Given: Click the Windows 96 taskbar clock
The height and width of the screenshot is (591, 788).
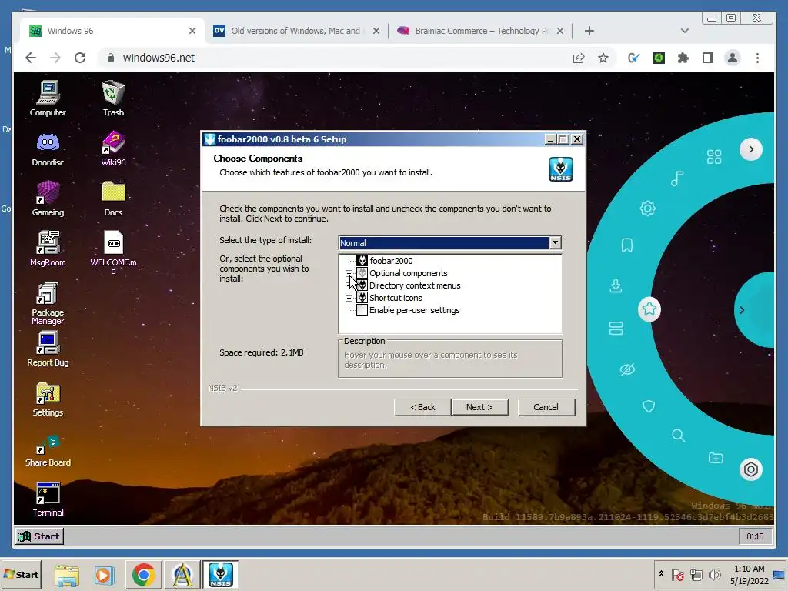Looking at the screenshot, I should (755, 536).
